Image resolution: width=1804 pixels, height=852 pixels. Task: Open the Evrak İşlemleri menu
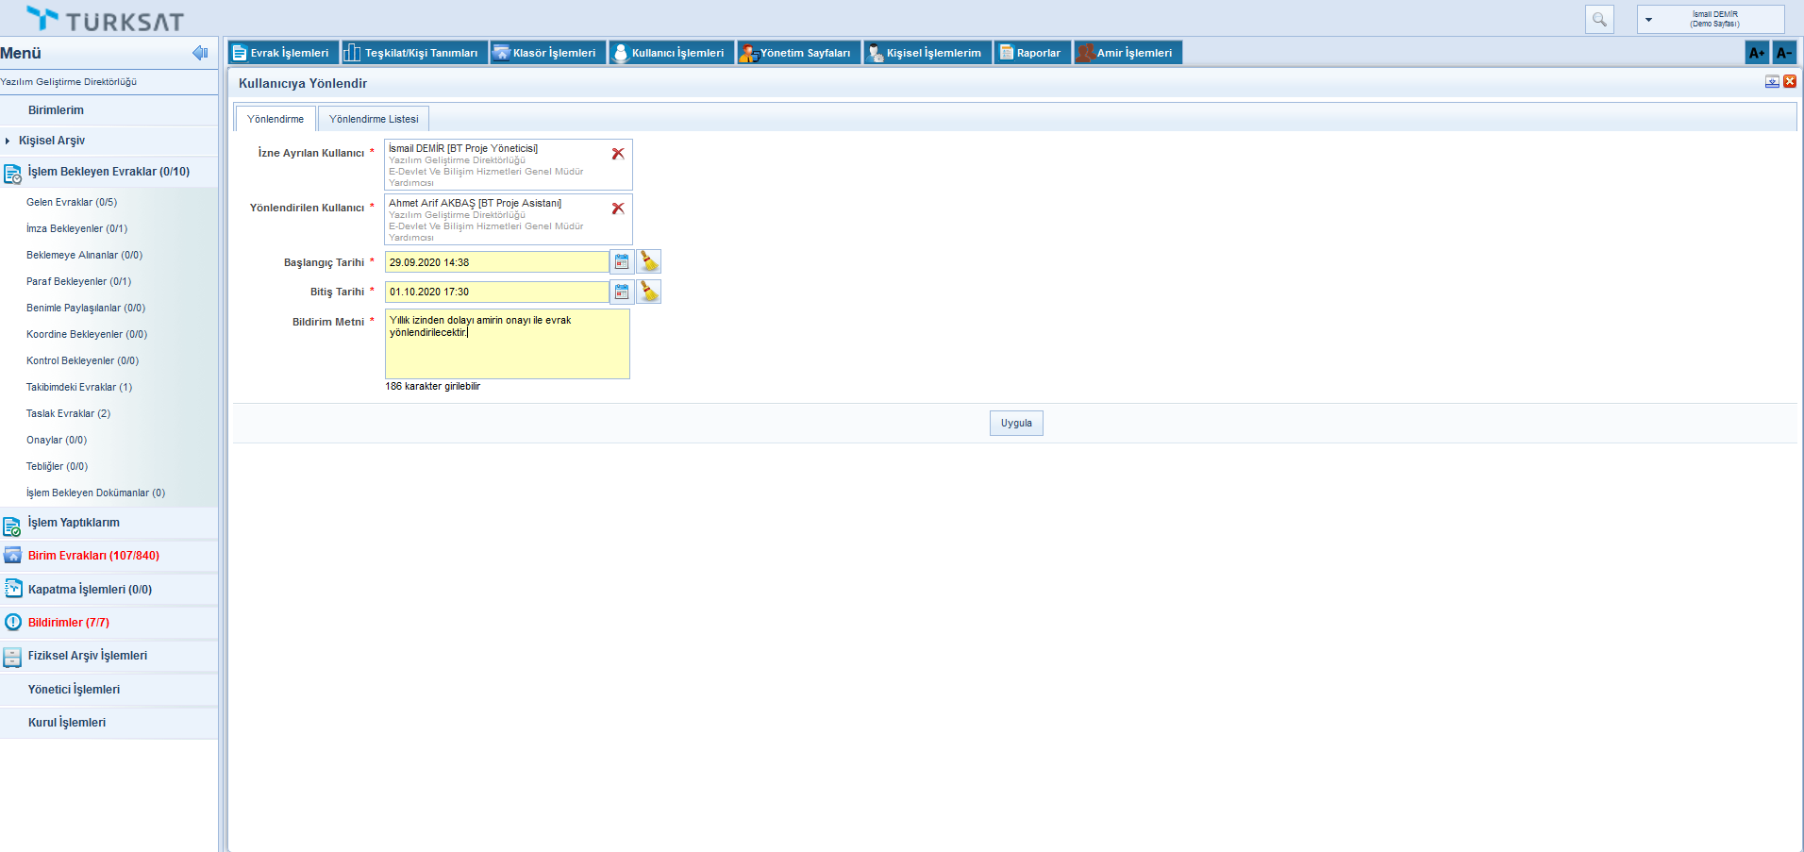pyautogui.click(x=281, y=53)
